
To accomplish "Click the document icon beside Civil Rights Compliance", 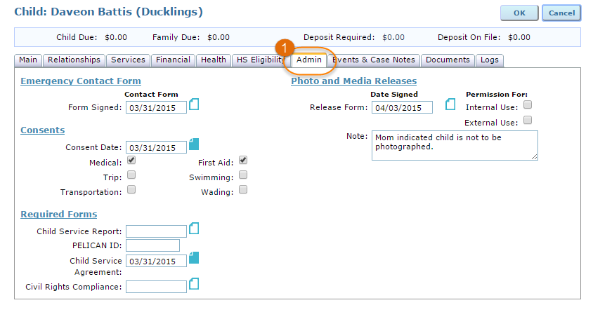I will click(x=195, y=283).
